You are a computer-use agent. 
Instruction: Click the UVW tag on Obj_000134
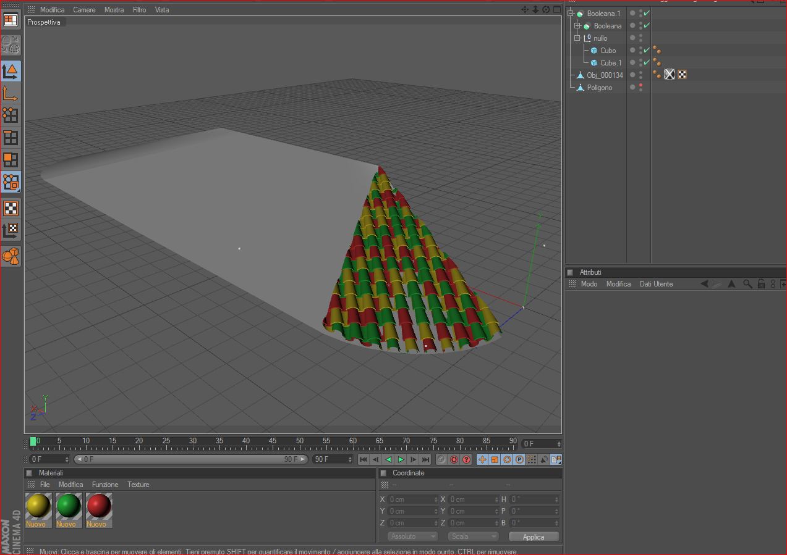click(682, 75)
